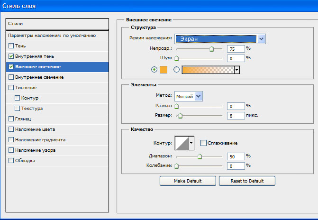Enable the Тень checkbox

(x=11, y=46)
